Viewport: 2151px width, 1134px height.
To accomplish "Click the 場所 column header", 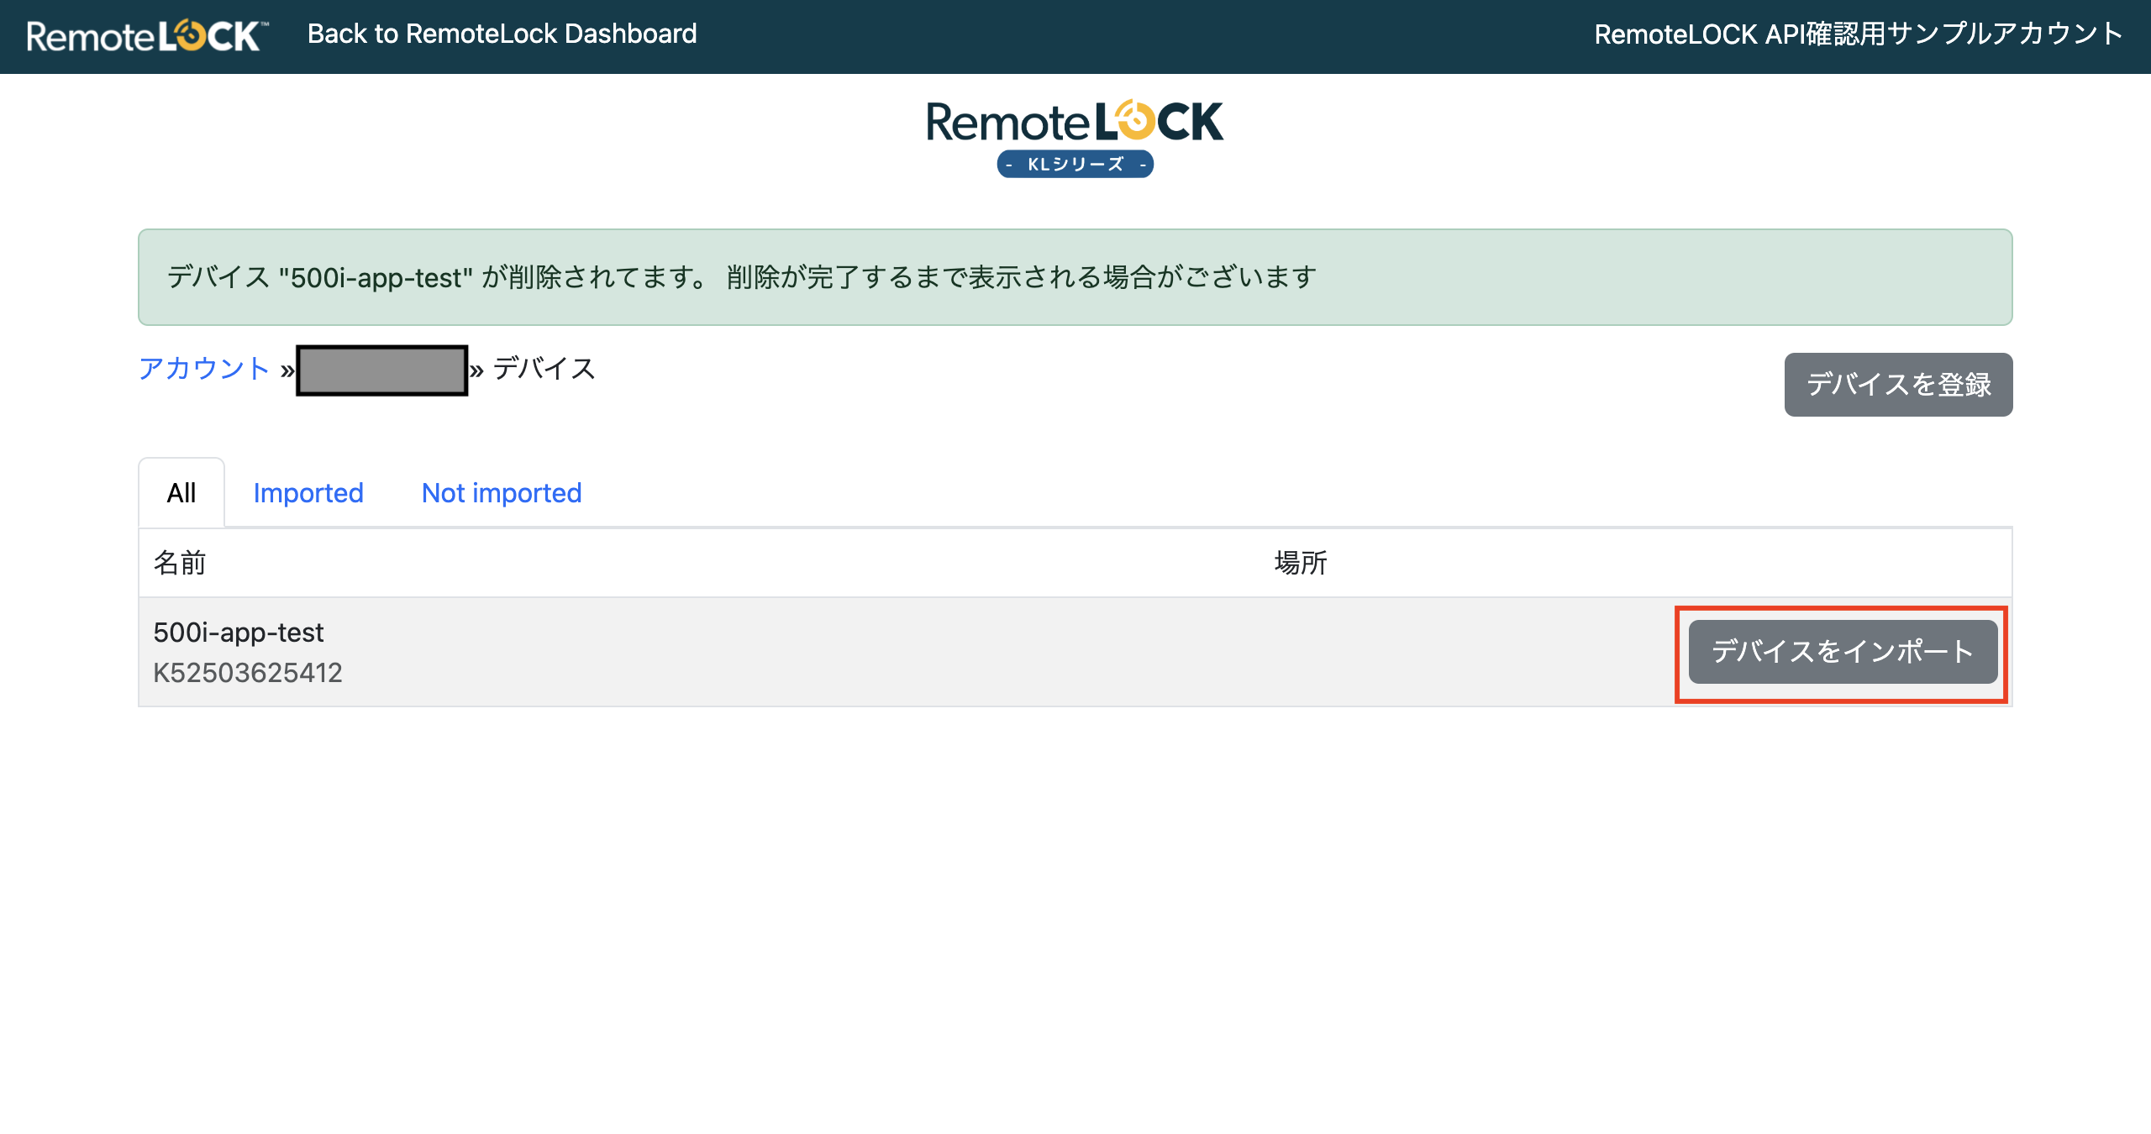I will pos(1301,563).
